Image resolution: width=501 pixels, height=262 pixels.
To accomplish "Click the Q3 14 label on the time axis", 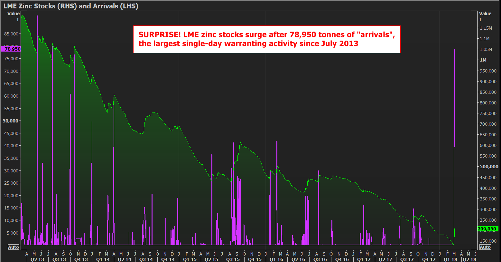I will (x=146, y=259).
